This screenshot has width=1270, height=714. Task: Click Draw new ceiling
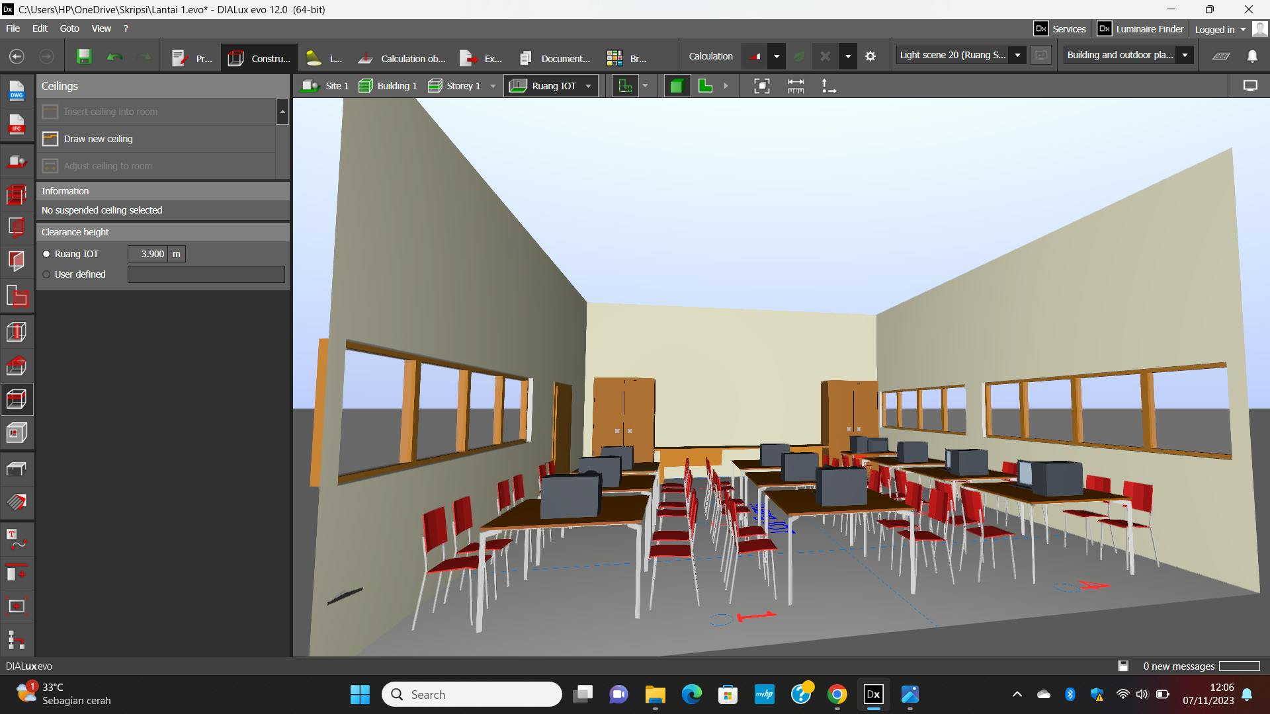(x=98, y=139)
